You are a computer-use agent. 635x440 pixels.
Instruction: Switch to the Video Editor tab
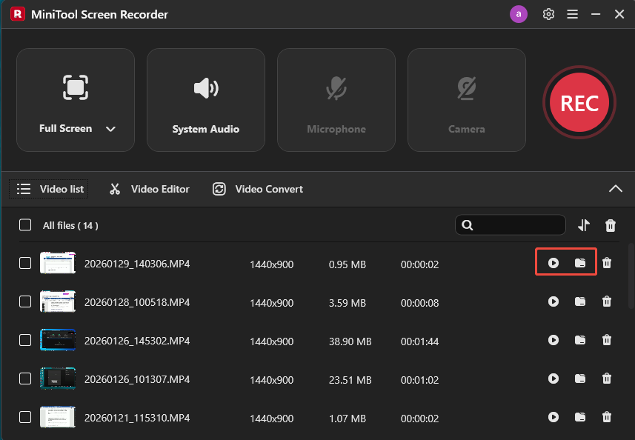[x=149, y=189]
